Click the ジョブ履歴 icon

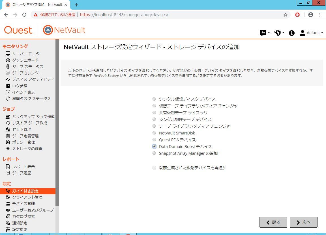pyautogui.click(x=8, y=173)
